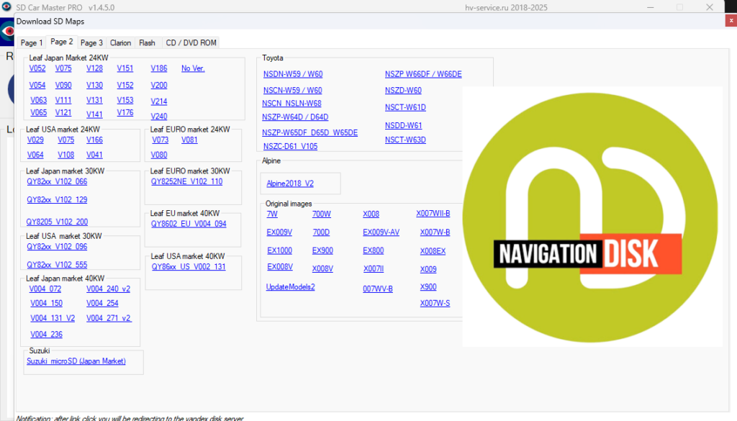The image size is (737, 421).
Task: Open the QY82xx_V102_129 link
Action: pyautogui.click(x=57, y=199)
